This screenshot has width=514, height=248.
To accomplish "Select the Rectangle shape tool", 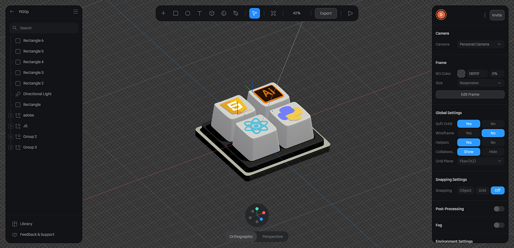I will point(176,13).
